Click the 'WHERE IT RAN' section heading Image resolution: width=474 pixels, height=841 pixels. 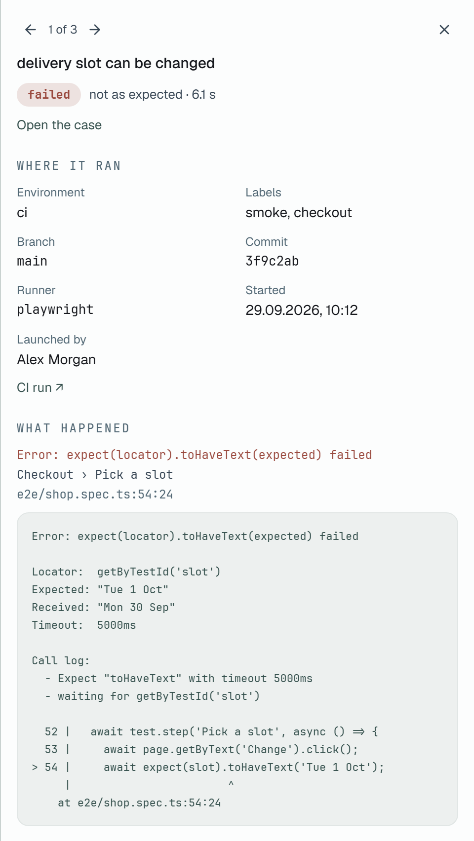pyautogui.click(x=69, y=166)
